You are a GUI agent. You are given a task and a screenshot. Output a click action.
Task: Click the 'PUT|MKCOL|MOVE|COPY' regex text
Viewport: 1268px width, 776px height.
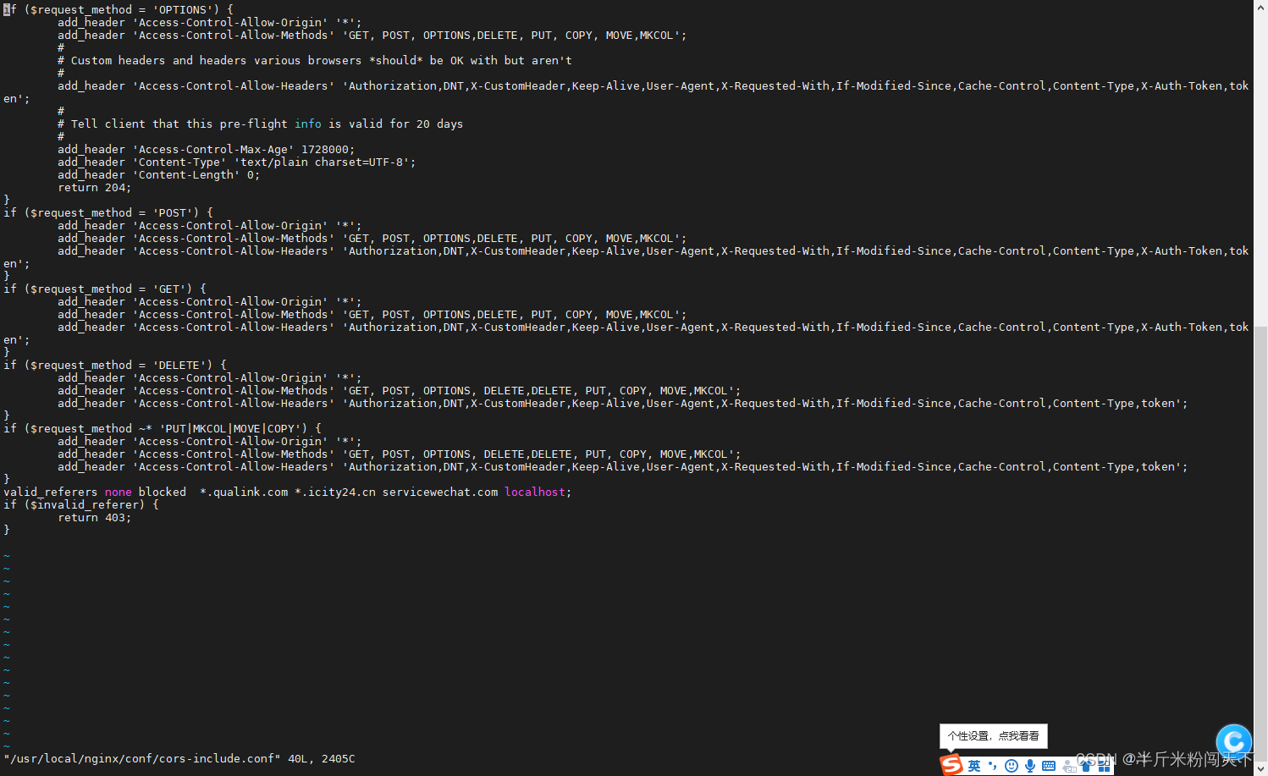tap(230, 429)
